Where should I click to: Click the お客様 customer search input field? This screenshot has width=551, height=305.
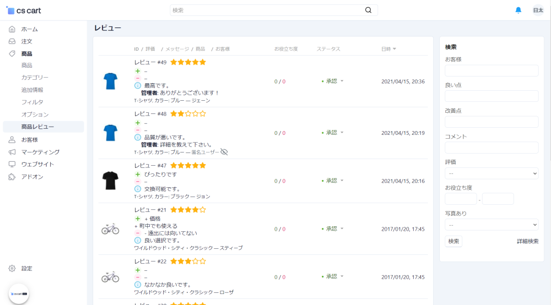tap(491, 70)
